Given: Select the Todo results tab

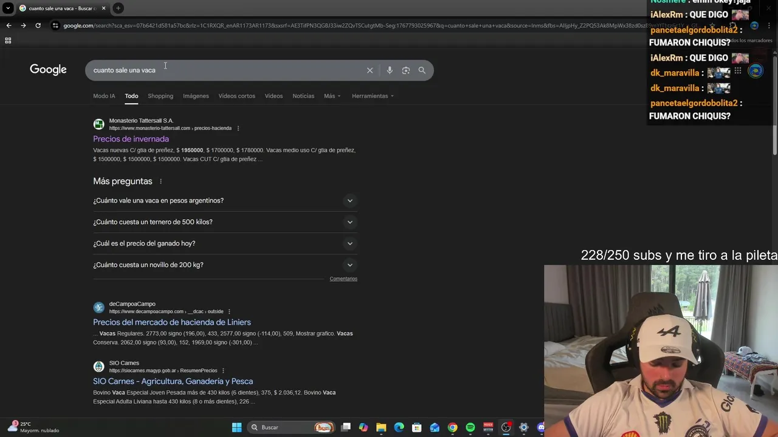Looking at the screenshot, I should [131, 96].
